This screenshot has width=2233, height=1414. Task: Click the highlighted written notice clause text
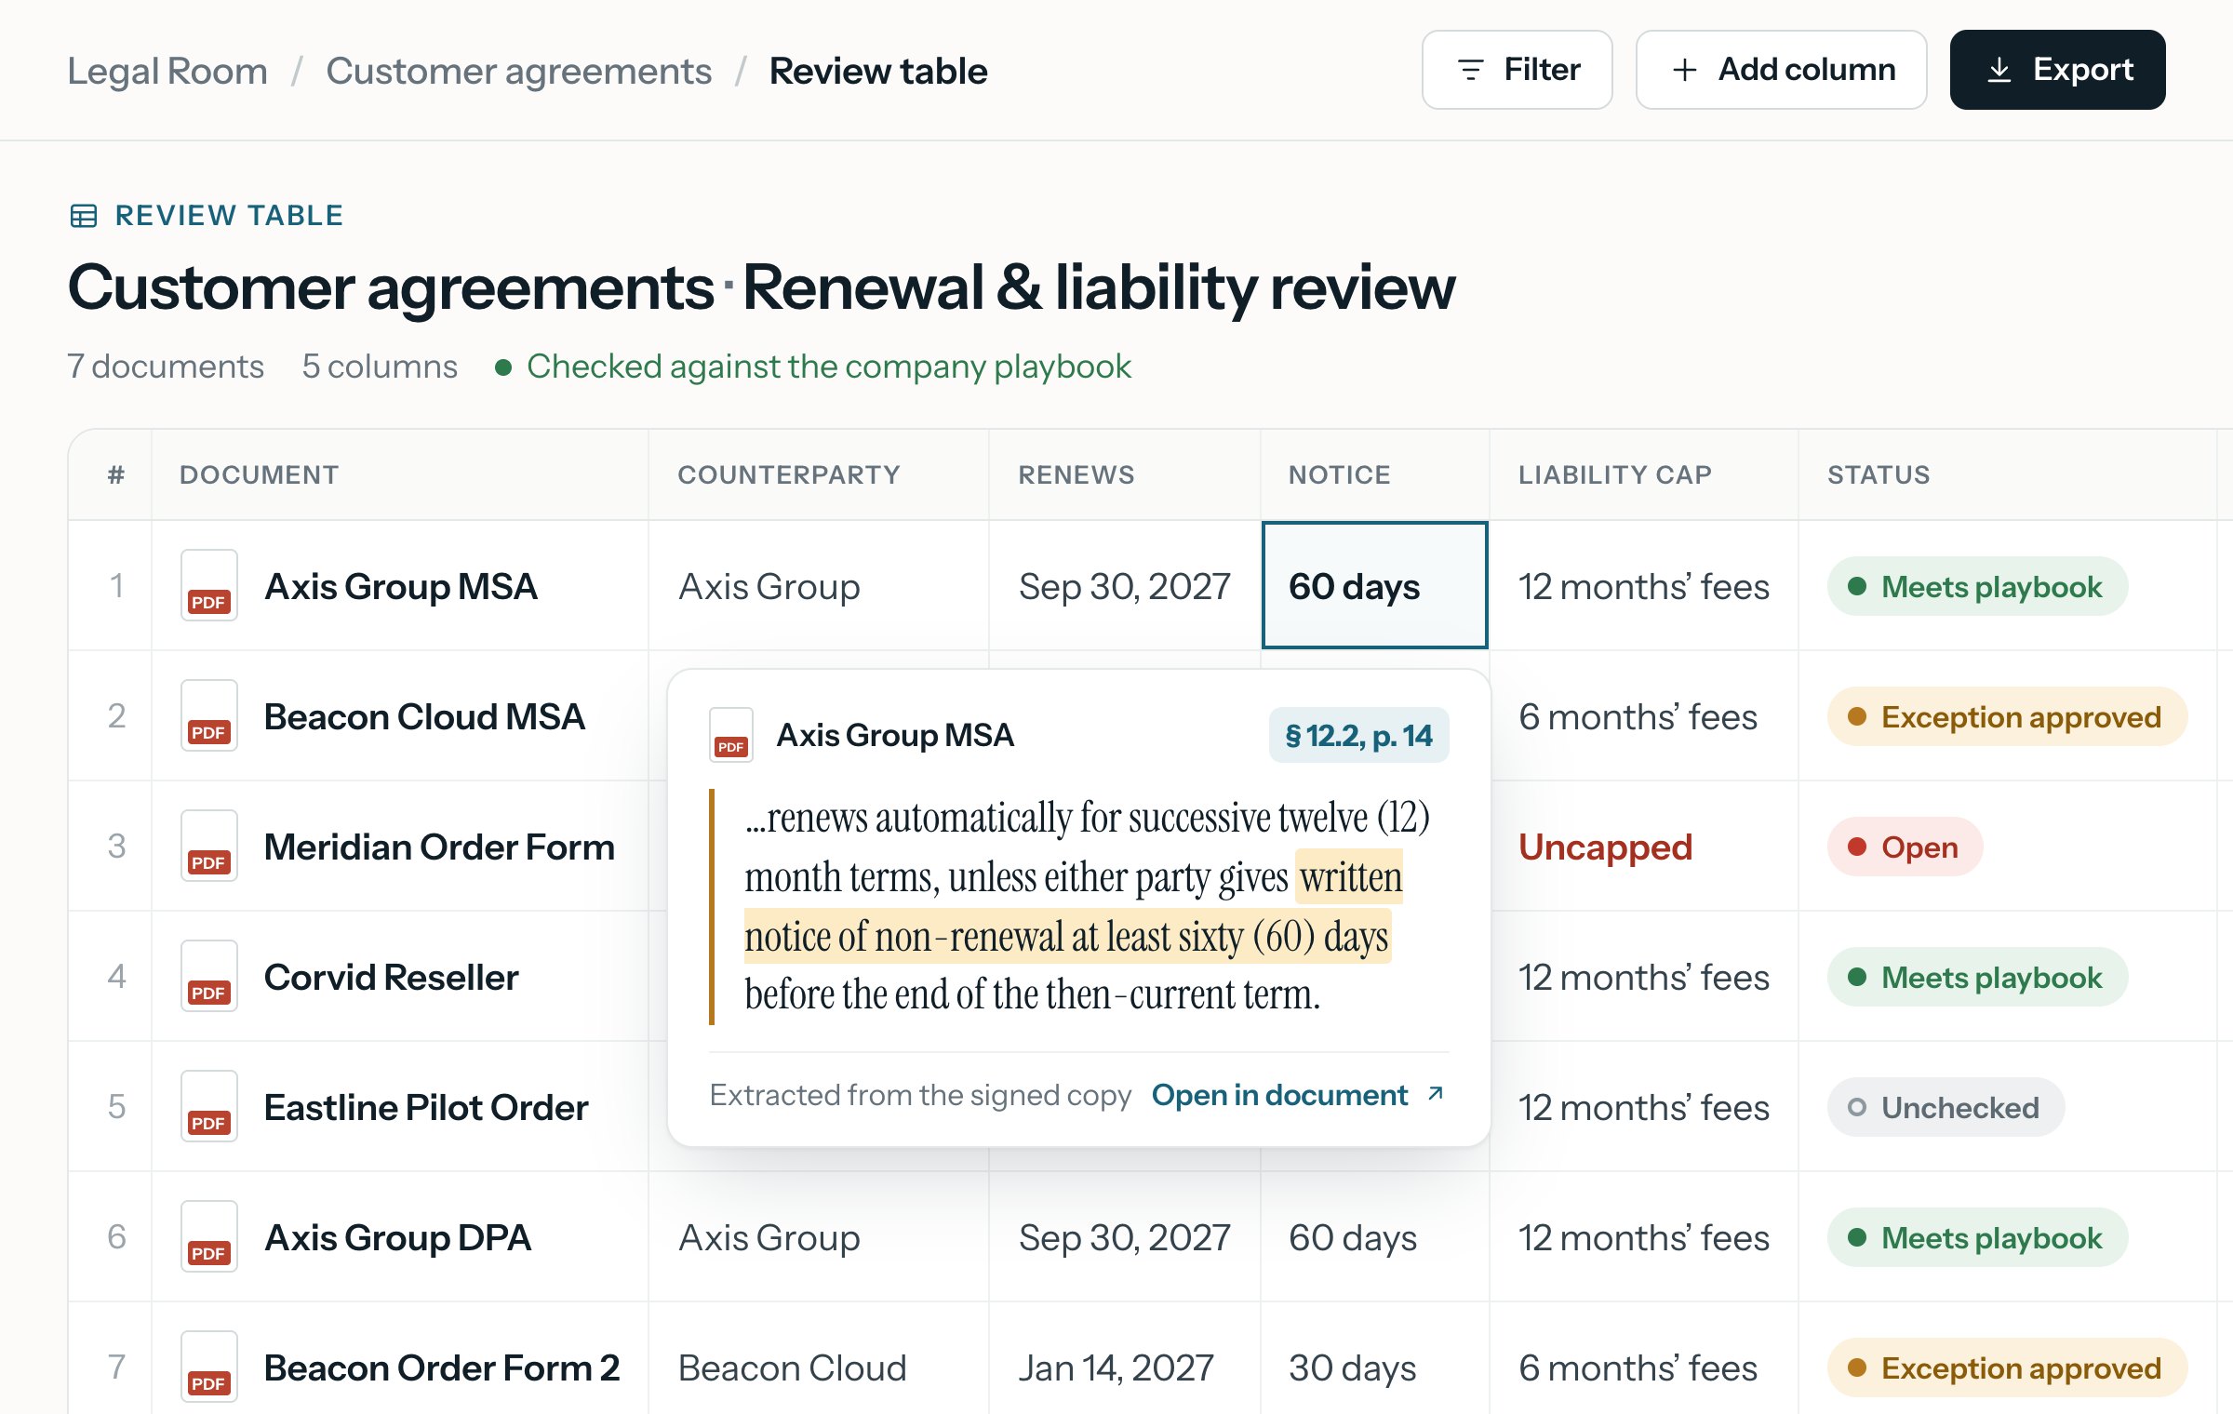click(x=1067, y=936)
